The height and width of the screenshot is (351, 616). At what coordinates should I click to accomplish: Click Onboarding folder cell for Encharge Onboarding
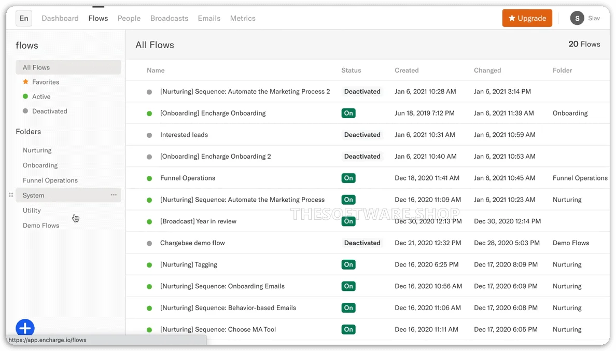point(570,113)
